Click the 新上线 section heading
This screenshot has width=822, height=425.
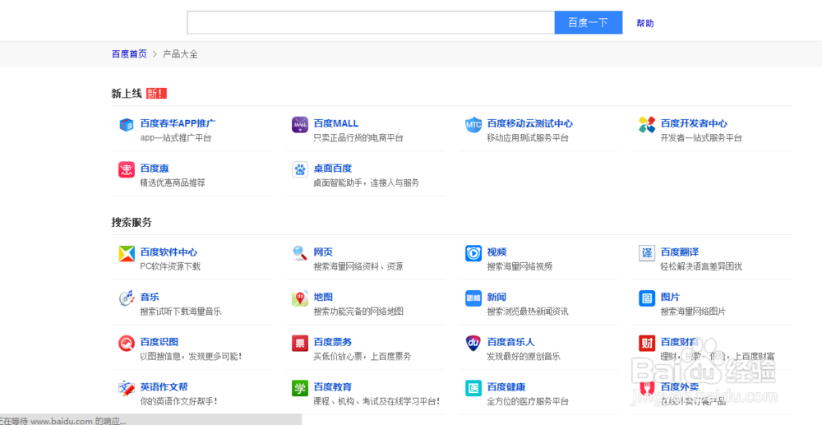pyautogui.click(x=127, y=94)
